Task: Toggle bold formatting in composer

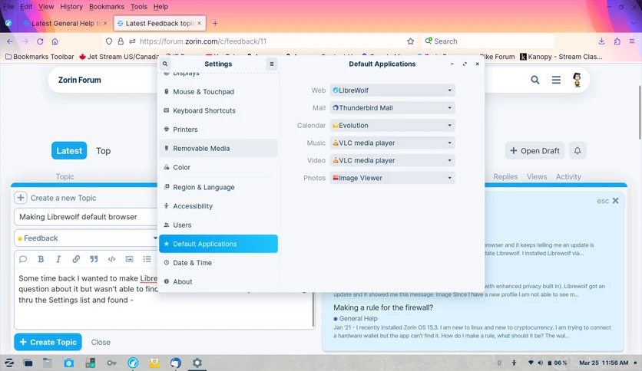Action: [41, 259]
